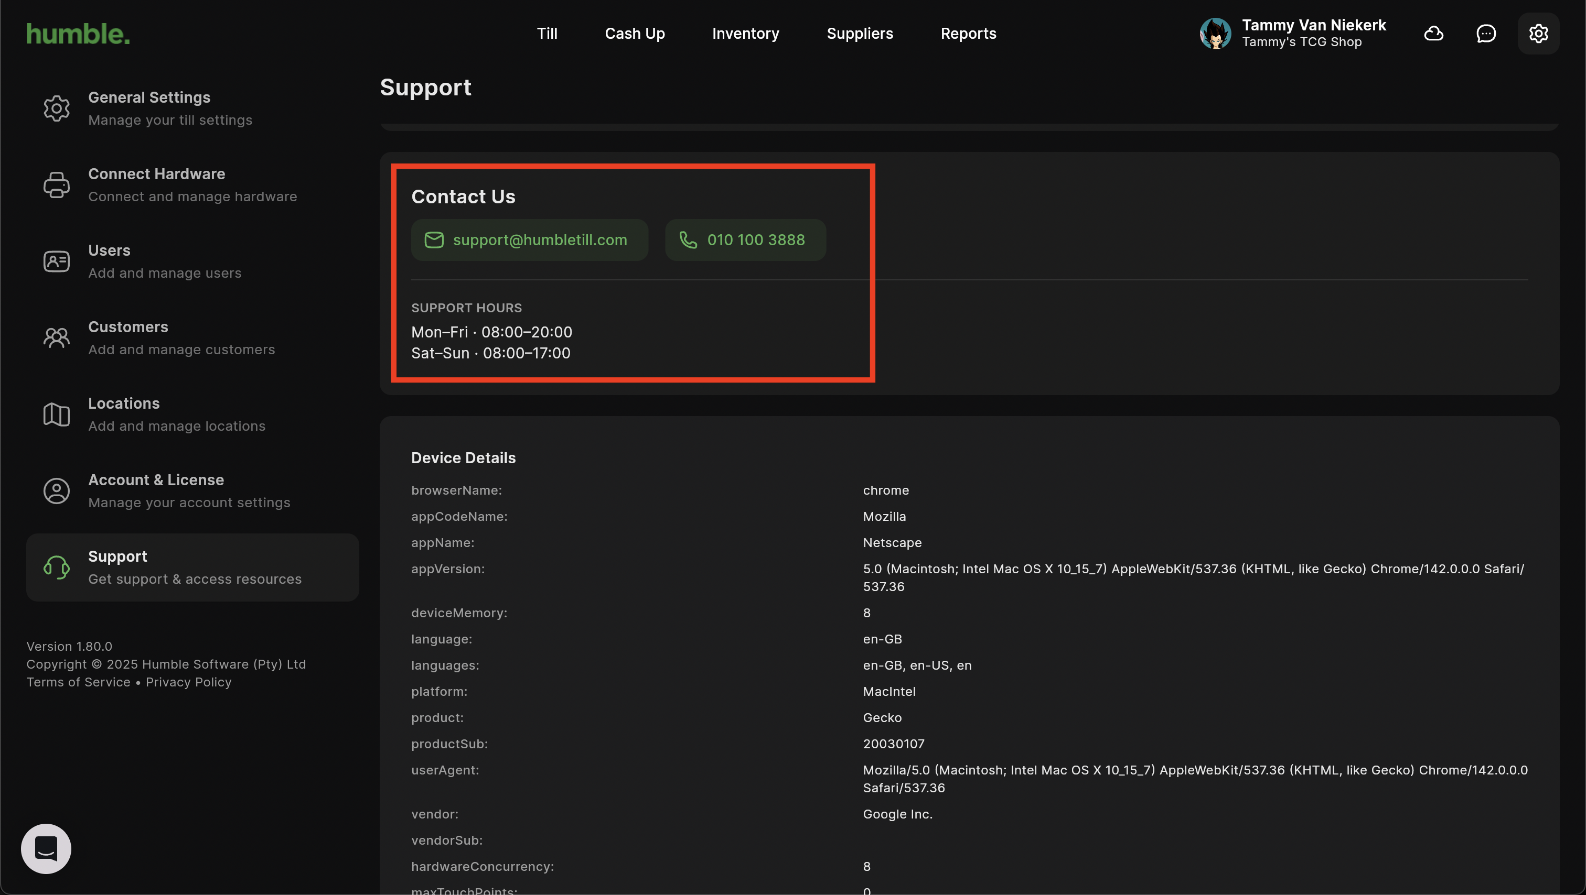Viewport: 1586px width, 895px height.
Task: Select the Customers group icon
Action: (x=57, y=337)
